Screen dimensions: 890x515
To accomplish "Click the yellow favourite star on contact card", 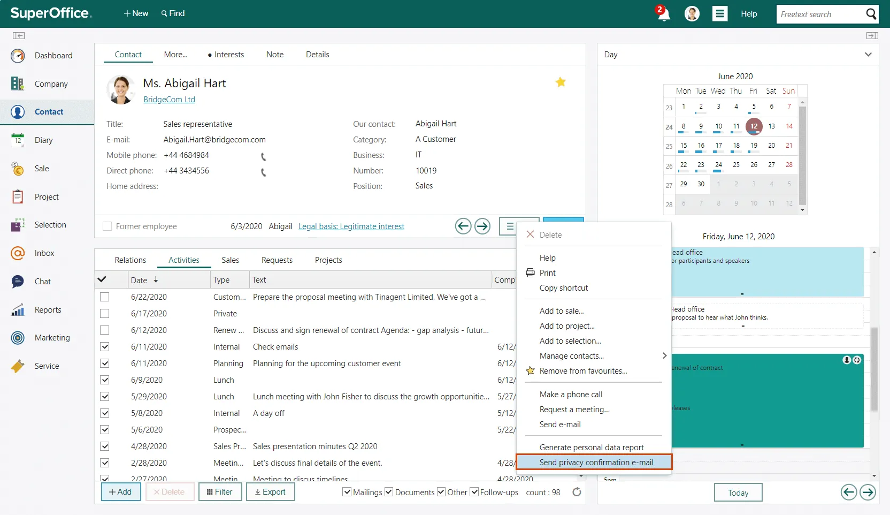I will click(x=560, y=82).
